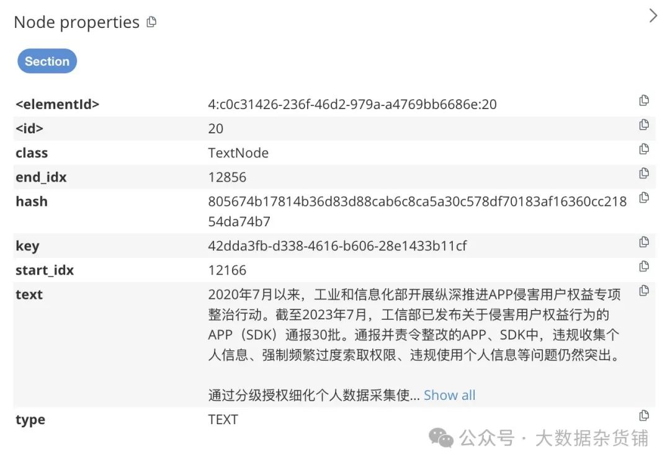The width and height of the screenshot is (670, 465).
Task: Select the key value 42dda3fb text
Action: (337, 246)
